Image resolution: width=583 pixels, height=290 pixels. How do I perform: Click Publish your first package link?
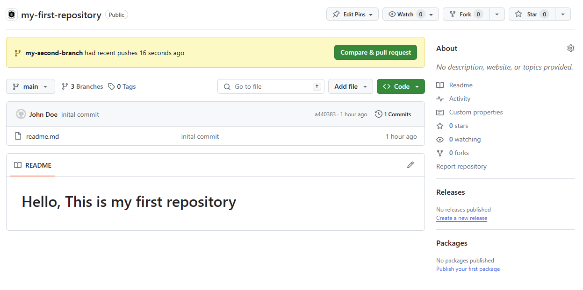(x=468, y=269)
